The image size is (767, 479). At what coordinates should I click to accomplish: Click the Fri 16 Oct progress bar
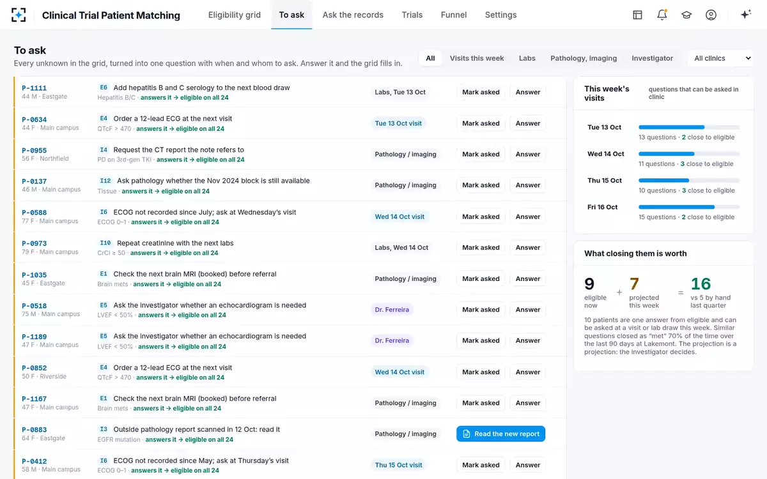[x=689, y=207]
